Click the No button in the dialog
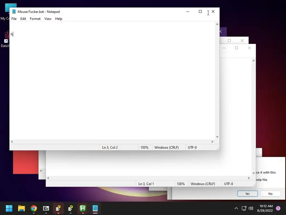Viewport: 286px width, 215px height. pyautogui.click(x=270, y=194)
